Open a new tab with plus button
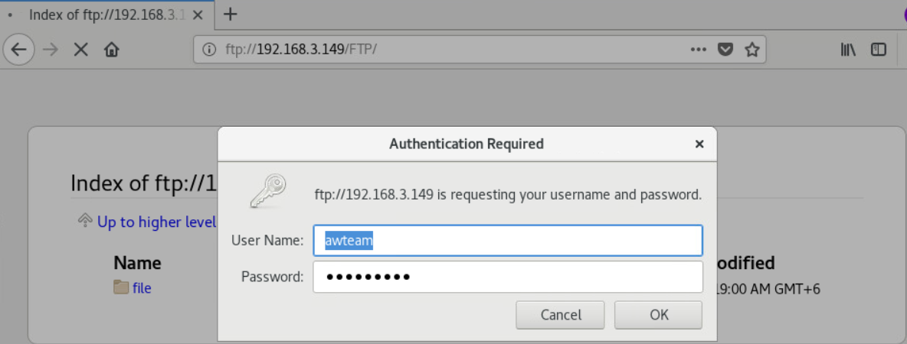This screenshot has height=344, width=907. point(231,15)
